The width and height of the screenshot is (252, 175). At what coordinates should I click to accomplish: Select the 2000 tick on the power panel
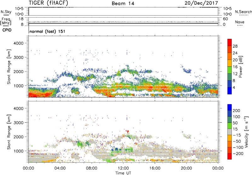tap(18, 72)
